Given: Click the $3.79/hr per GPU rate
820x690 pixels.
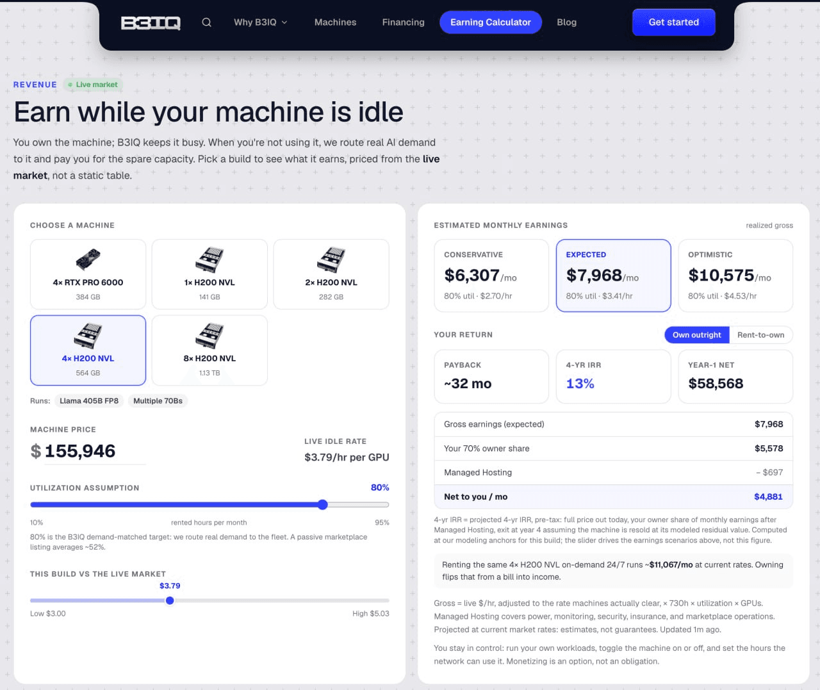Looking at the screenshot, I should coord(347,457).
